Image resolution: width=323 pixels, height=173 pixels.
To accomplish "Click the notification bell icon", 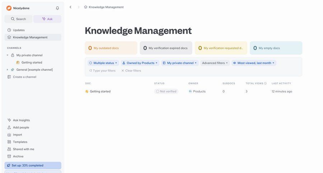I will pos(57,8).
